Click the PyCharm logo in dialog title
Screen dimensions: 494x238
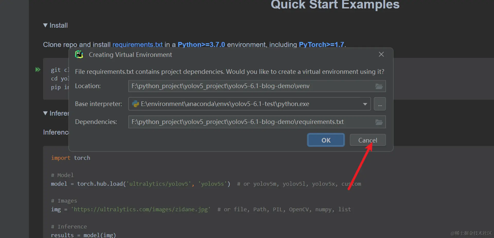79,54
